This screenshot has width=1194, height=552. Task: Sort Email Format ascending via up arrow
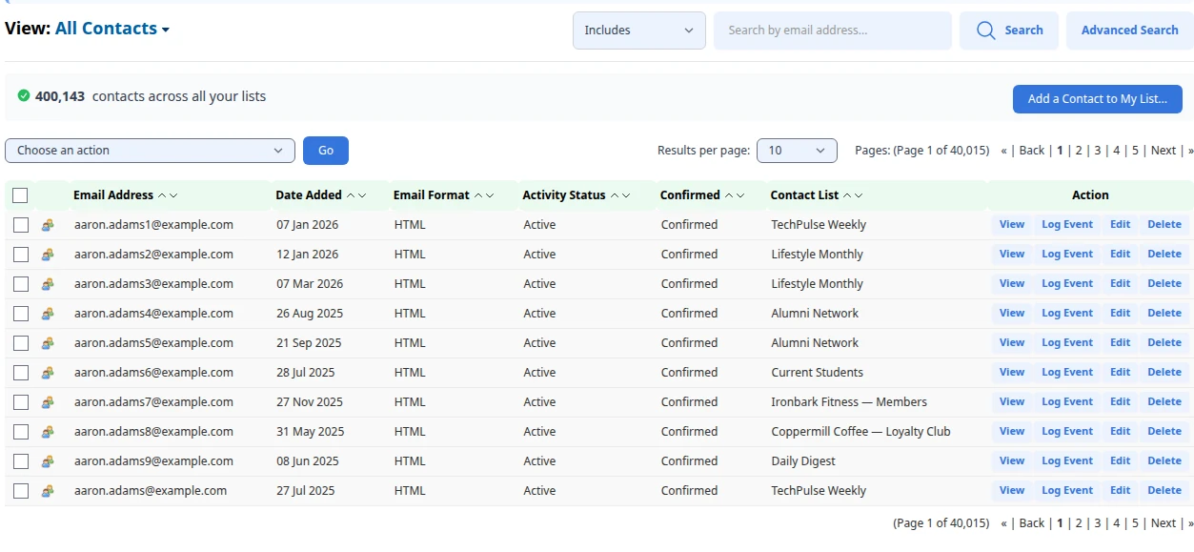pos(478,195)
